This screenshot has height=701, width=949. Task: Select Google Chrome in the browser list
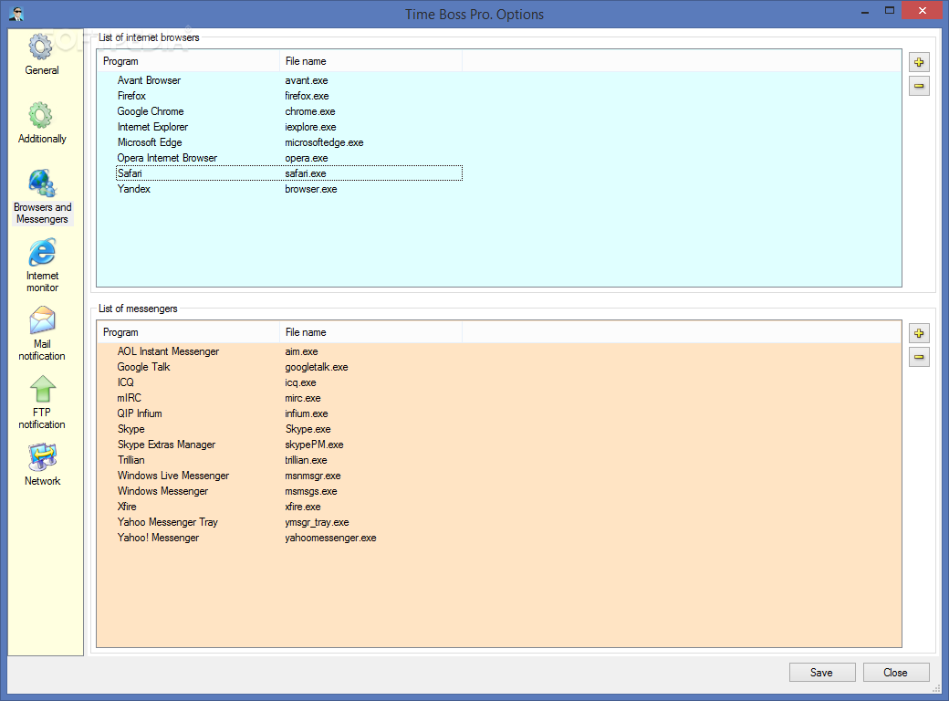[x=288, y=111]
